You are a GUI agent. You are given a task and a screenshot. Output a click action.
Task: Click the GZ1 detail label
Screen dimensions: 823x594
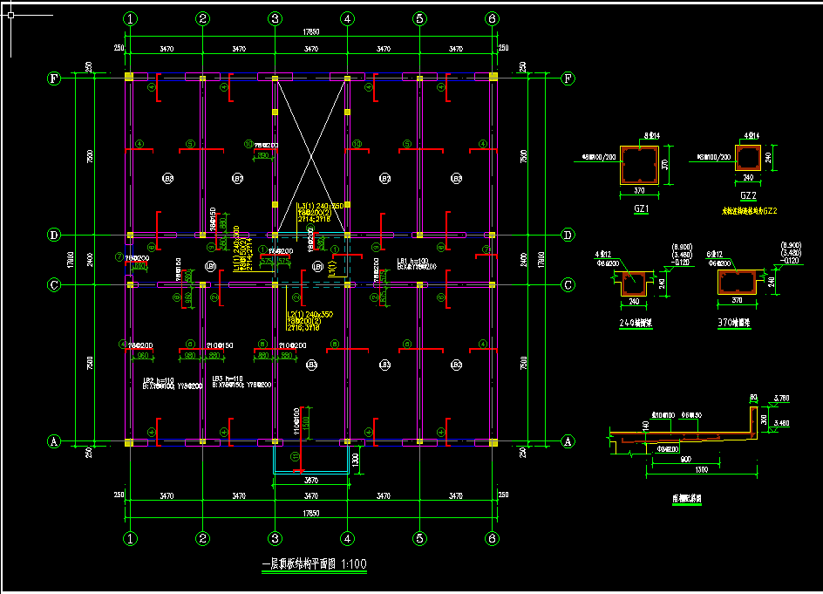pyautogui.click(x=641, y=208)
